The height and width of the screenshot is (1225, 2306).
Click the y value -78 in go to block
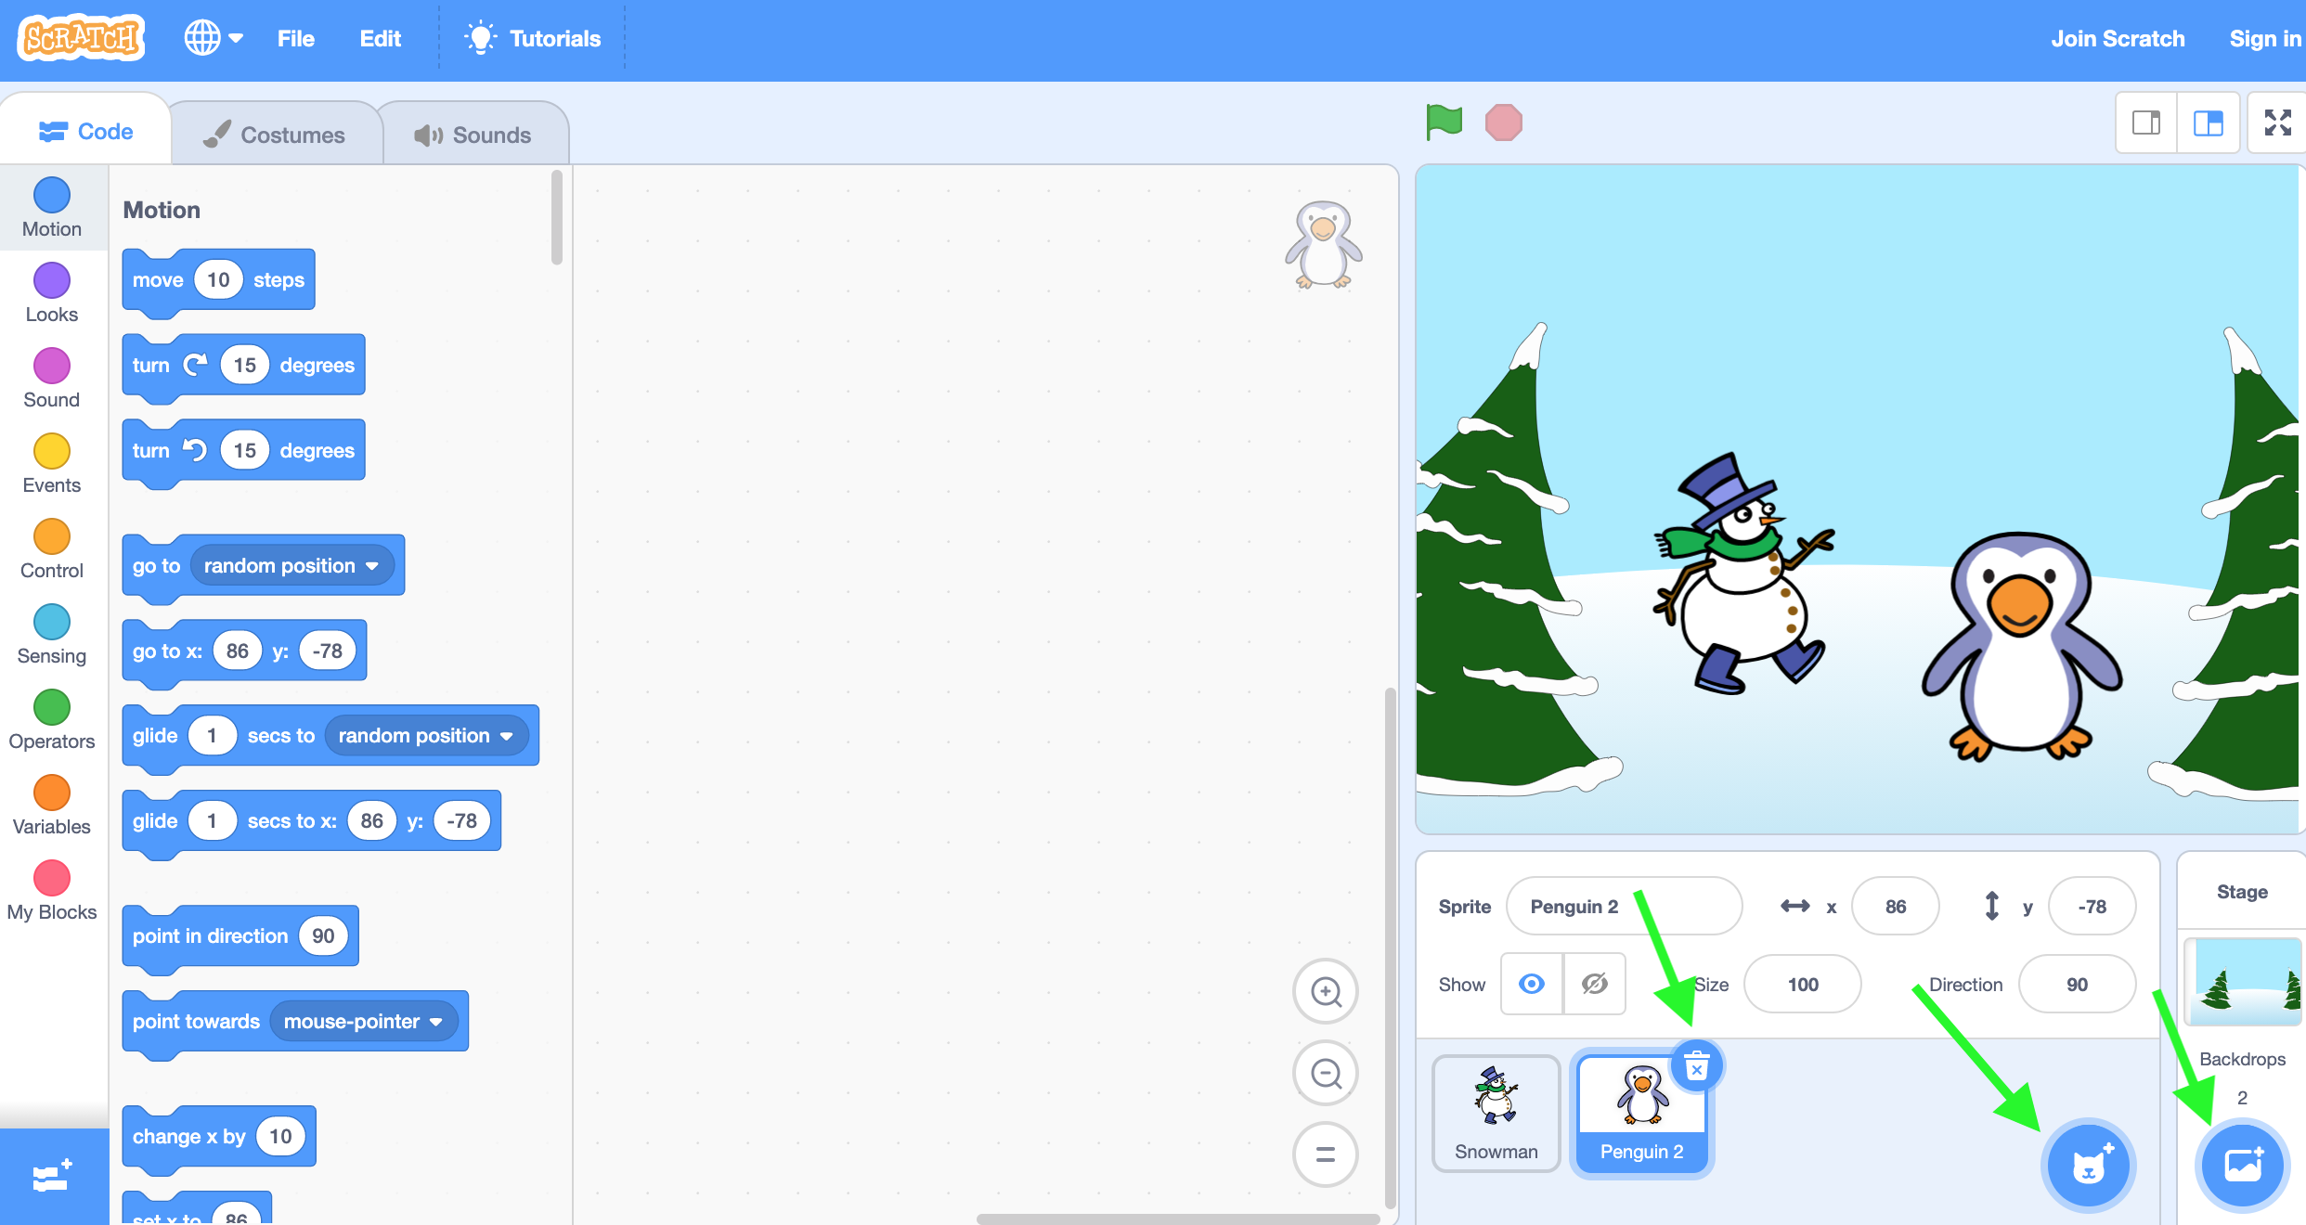328,651
